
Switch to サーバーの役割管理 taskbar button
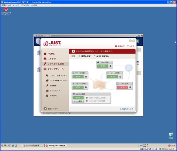pyautogui.click(x=33, y=145)
